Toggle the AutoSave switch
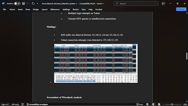This screenshot has width=188, height=106. point(17,4)
